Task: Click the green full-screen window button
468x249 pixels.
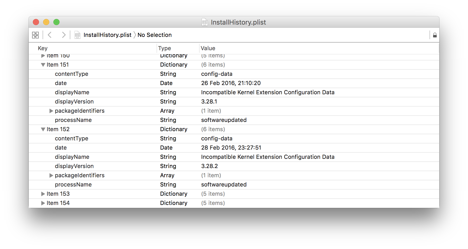Action: (56, 22)
